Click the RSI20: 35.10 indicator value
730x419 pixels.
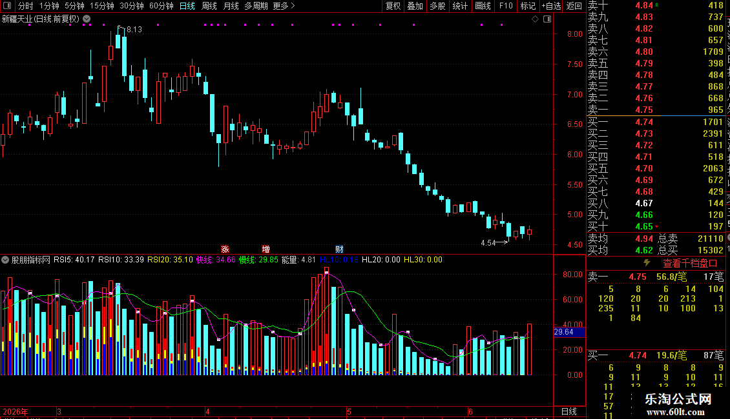(x=170, y=260)
